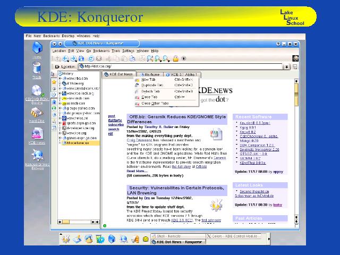
Task: Follow the 'subscribe' link
Action: (x=116, y=125)
